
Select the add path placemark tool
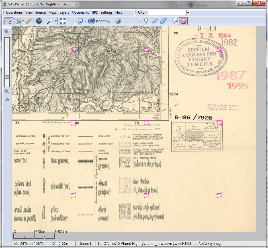click(155, 21)
